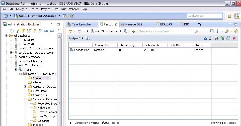Viewport: 241px width, 126px height.
Task: Maximize the Administration Explorer panel
Action: pyautogui.click(x=58, y=24)
